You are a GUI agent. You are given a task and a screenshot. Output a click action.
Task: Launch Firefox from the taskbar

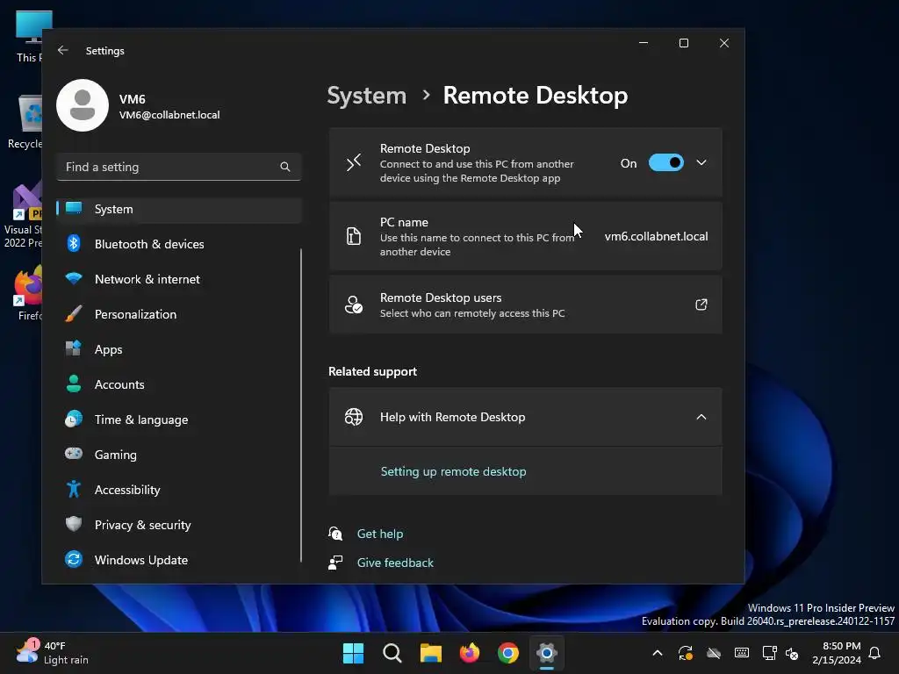[x=470, y=653]
